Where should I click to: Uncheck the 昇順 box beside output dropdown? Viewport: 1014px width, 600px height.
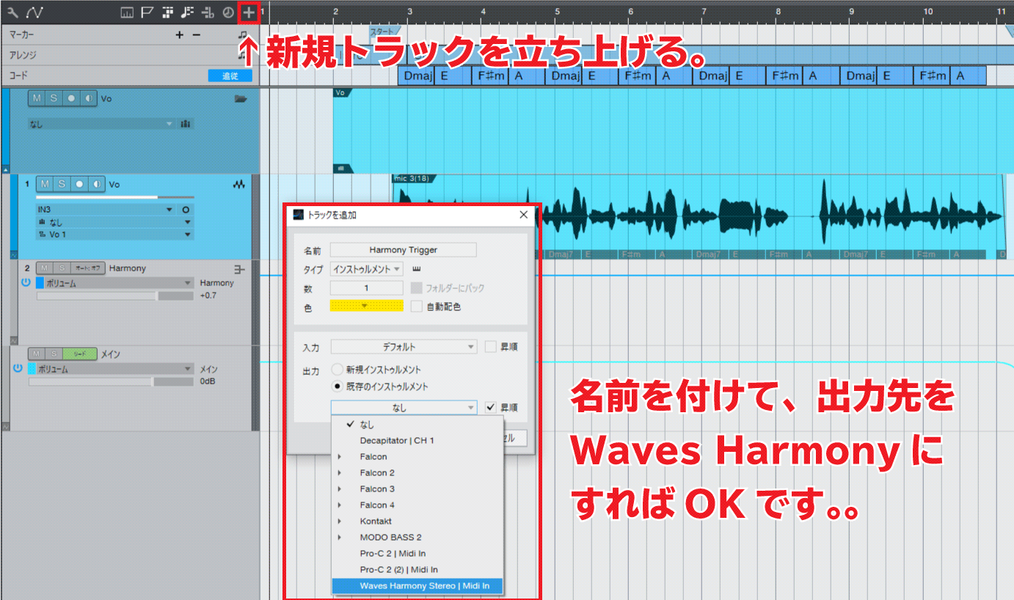pos(490,407)
